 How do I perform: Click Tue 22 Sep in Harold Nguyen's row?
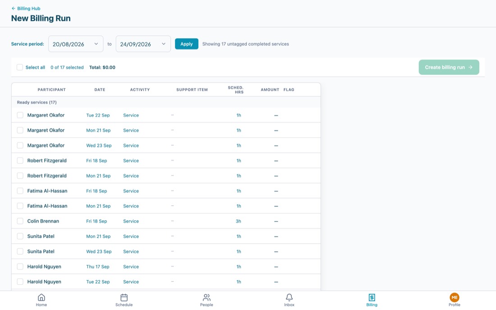pyautogui.click(x=98, y=282)
